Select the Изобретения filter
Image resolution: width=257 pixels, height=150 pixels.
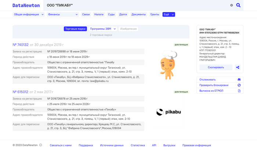click(128, 29)
